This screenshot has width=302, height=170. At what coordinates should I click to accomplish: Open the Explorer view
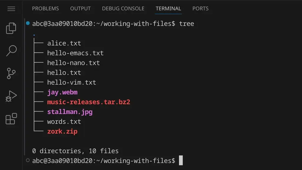point(11,28)
